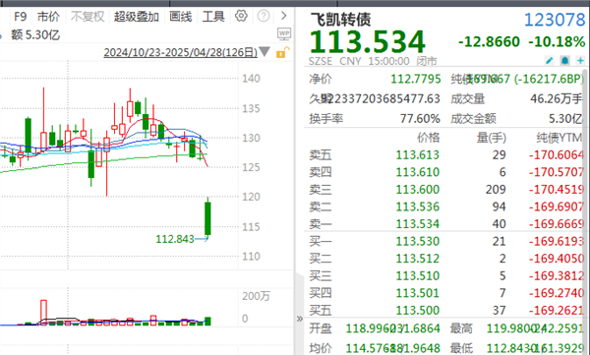Click 超级叠加 overlay button
The width and height of the screenshot is (590, 355).
tap(137, 17)
